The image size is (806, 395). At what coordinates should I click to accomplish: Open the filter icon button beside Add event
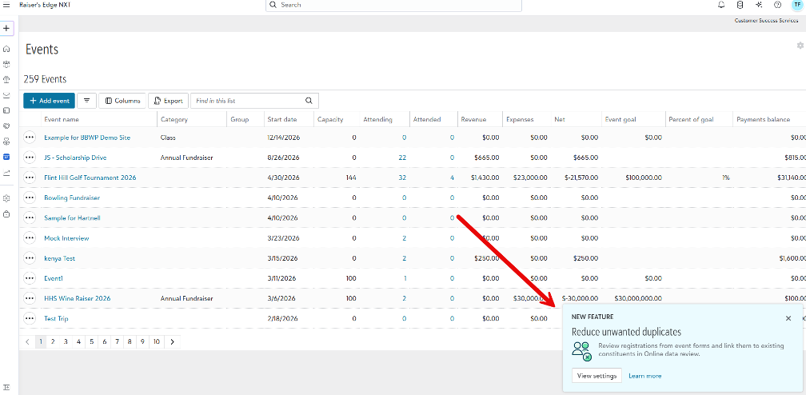[x=86, y=101]
